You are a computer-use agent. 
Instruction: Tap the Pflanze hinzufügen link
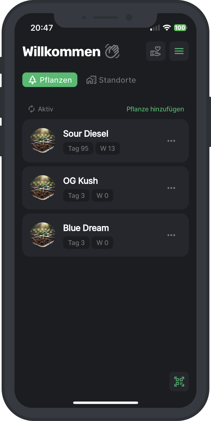coord(155,109)
